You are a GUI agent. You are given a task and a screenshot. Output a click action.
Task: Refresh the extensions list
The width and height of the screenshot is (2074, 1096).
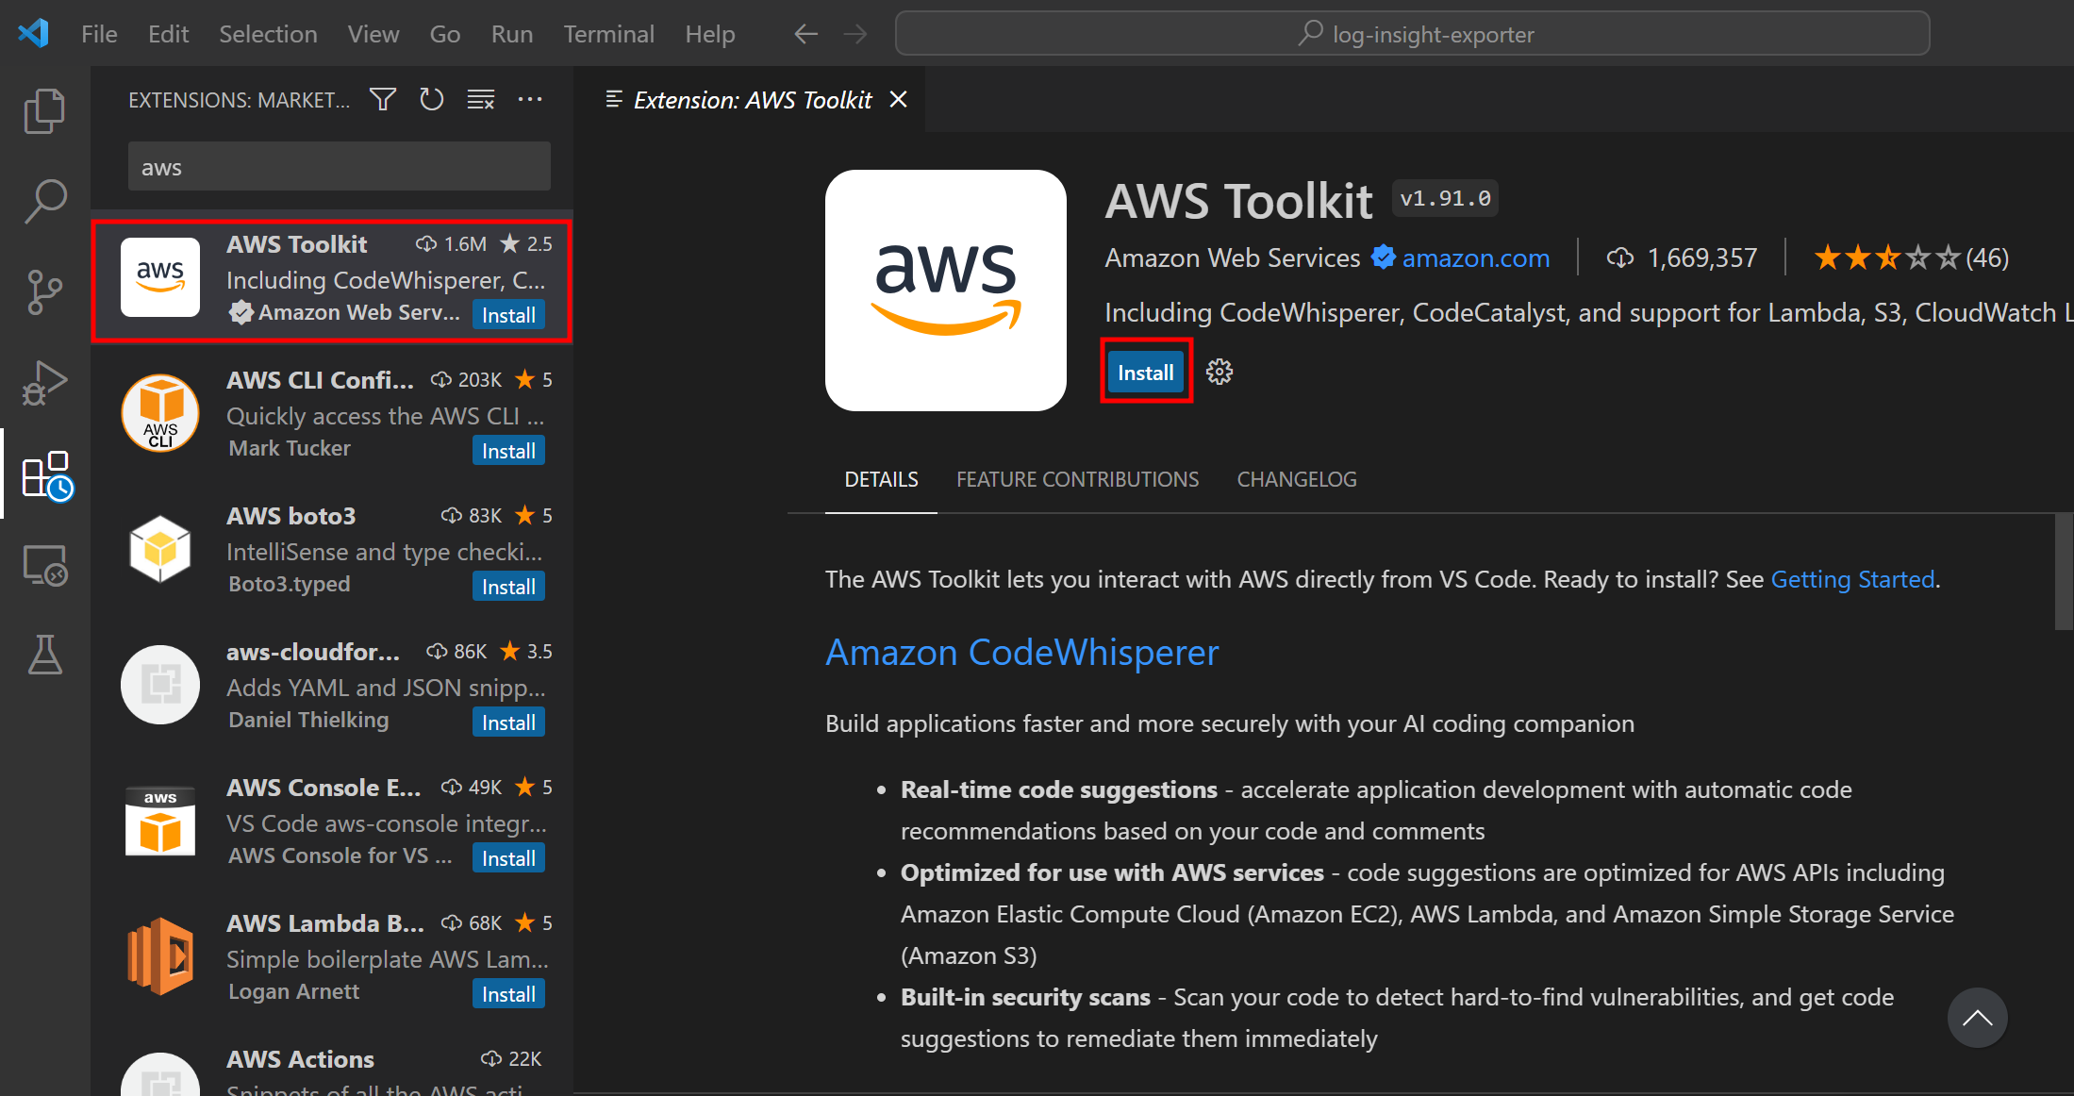click(431, 99)
